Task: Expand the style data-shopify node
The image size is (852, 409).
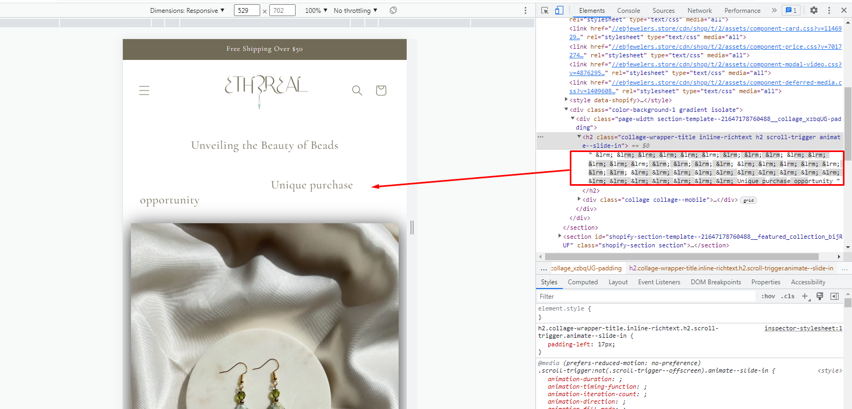Action: [567, 100]
